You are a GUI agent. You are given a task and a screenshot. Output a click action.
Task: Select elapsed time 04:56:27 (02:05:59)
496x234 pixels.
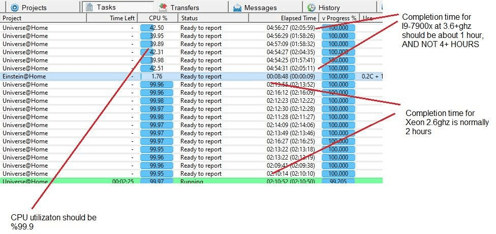(291, 28)
